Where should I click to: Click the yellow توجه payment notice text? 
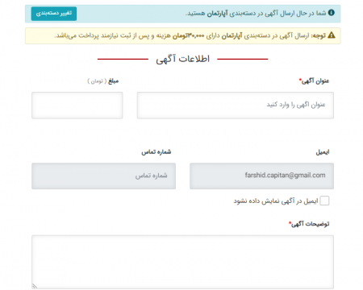(x=190, y=35)
